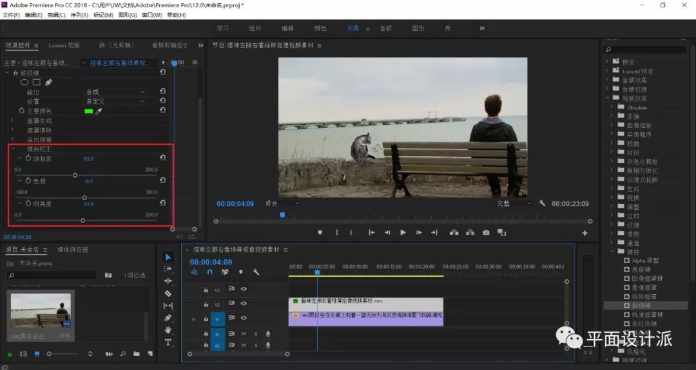696x370 pixels.
Task: Select the Type (T) tool
Action: (168, 342)
